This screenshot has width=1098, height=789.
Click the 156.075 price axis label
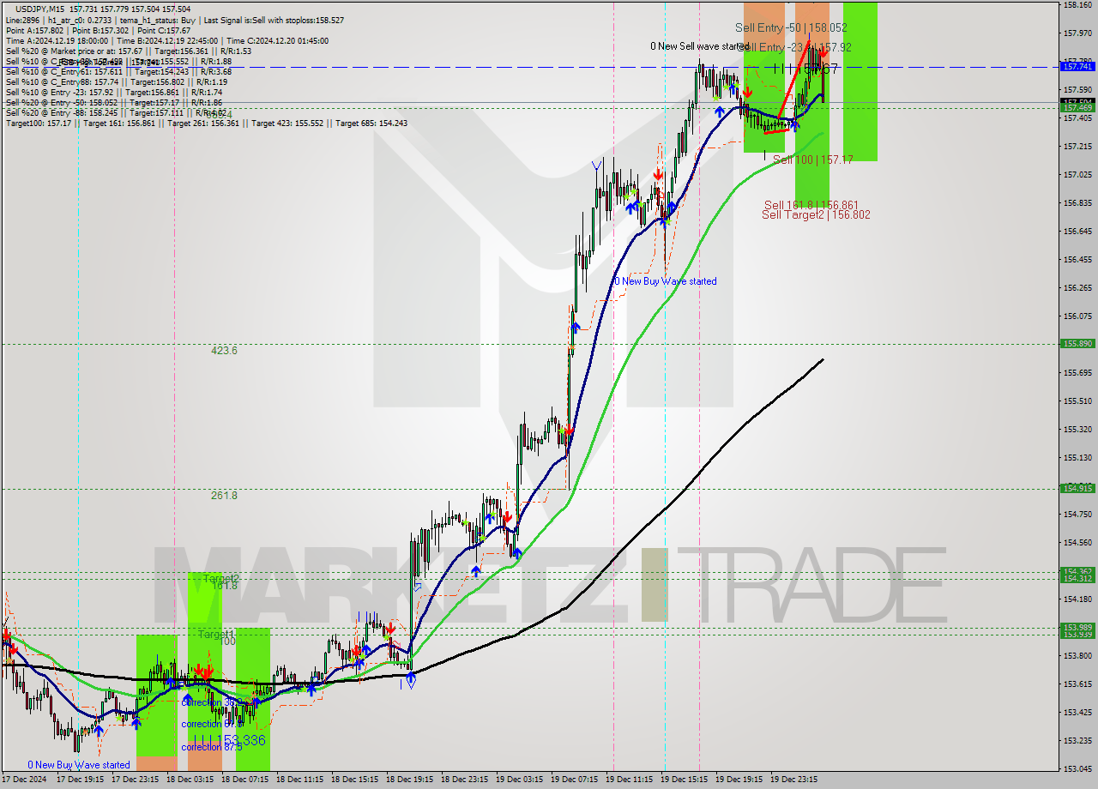[1077, 316]
